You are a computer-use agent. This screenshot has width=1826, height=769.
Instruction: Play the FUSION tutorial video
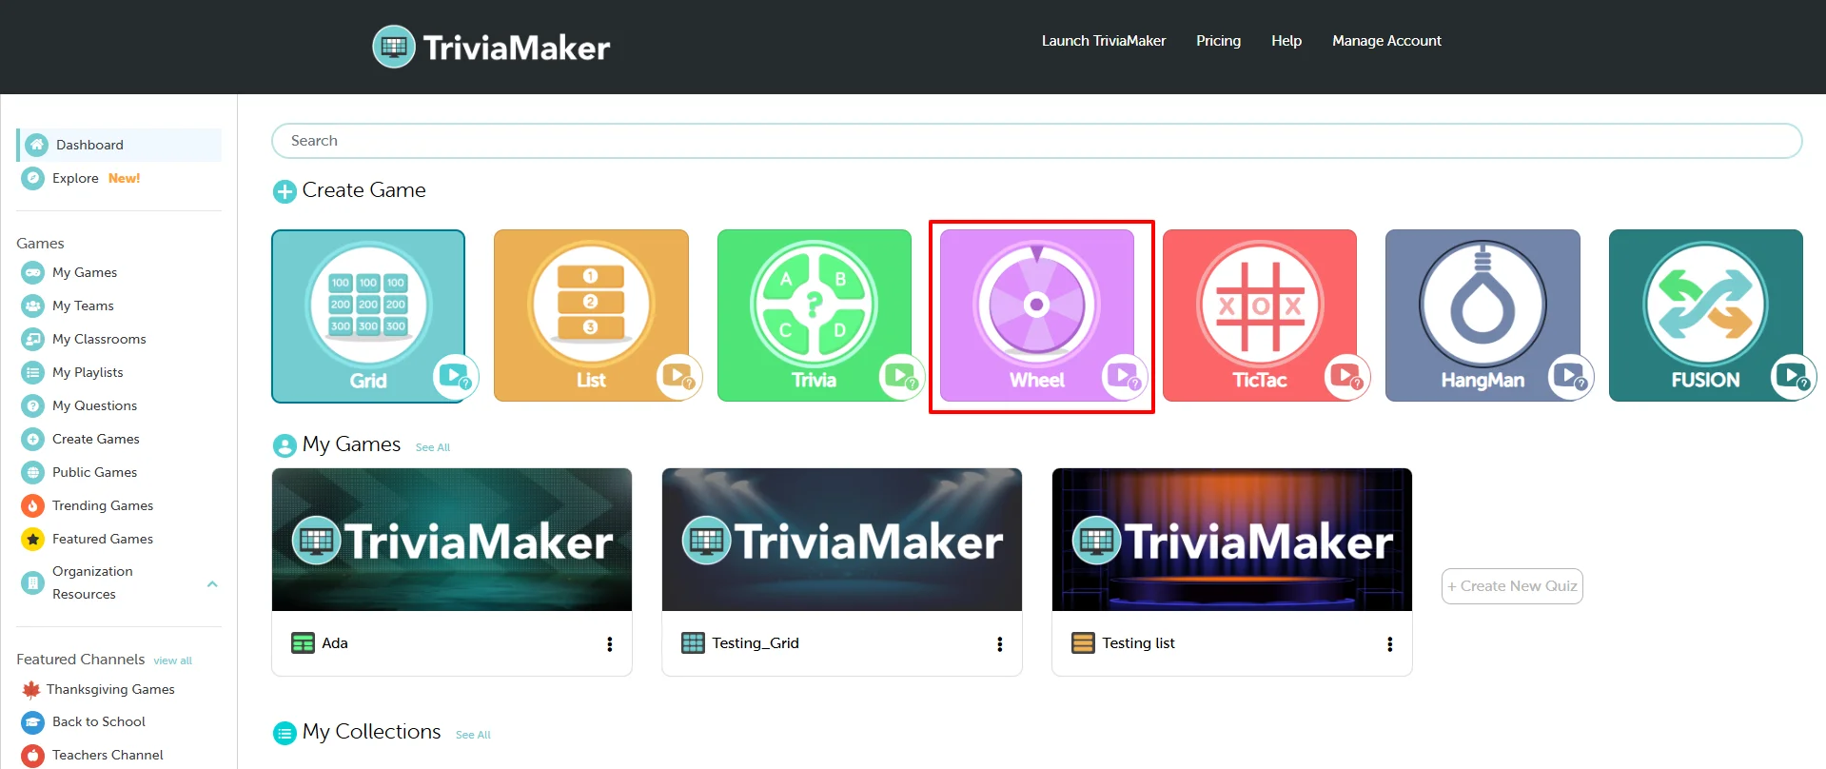(1794, 376)
